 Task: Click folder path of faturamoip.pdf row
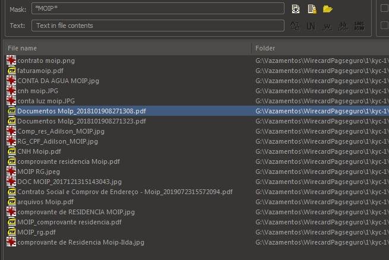coord(322,71)
